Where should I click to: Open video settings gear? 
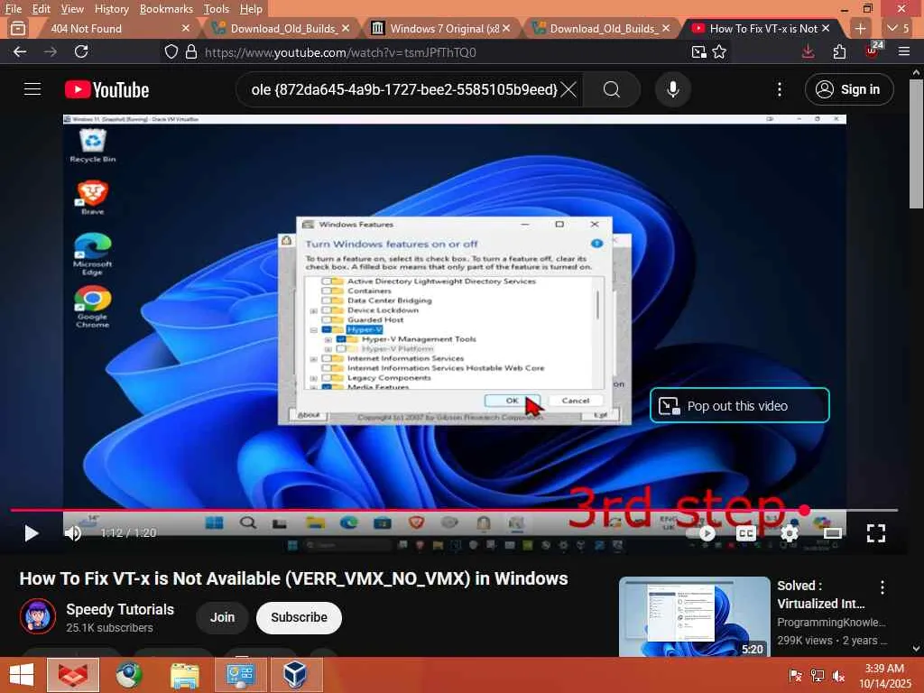(789, 533)
